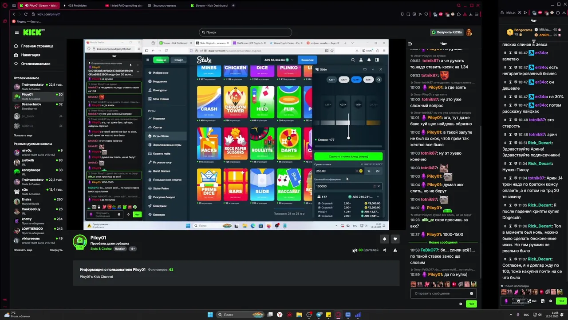Open the Главная страница home link
Viewport: 568px width, 320px height.
(x=34, y=46)
